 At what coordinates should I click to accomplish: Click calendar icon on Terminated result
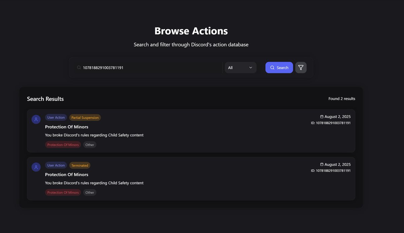click(x=322, y=165)
